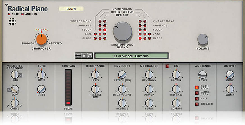The width and height of the screenshot is (245, 125).
Task: Click the Sustain pedal meter
Action: 68,87
